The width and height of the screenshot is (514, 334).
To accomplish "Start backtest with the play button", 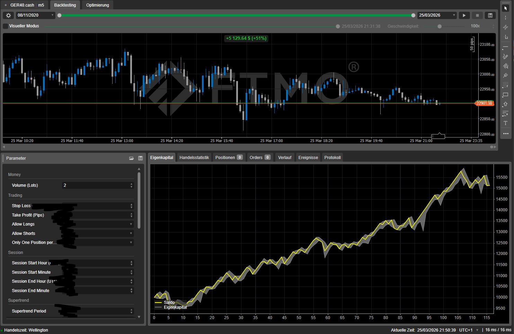I will (464, 15).
